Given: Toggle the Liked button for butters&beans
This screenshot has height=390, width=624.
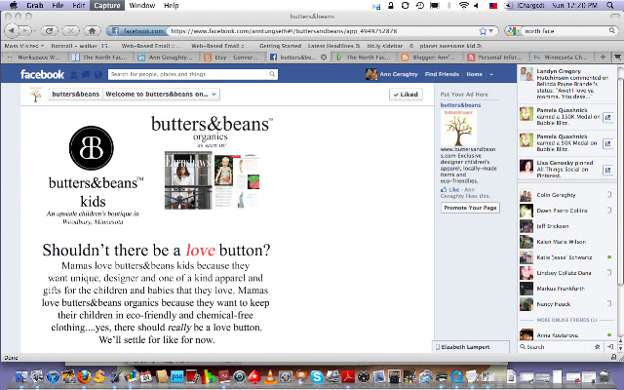Looking at the screenshot, I should (406, 95).
